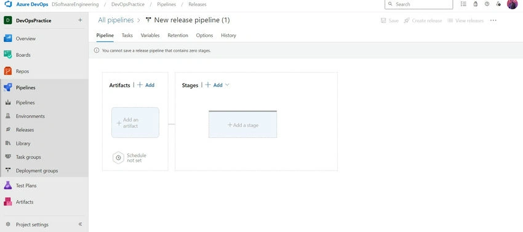Switch to the Tasks tab
This screenshot has height=232, width=523.
click(127, 35)
